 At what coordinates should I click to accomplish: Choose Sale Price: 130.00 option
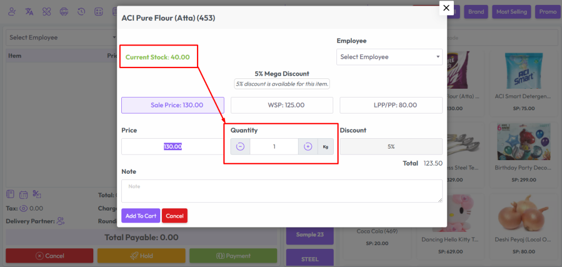pos(173,105)
